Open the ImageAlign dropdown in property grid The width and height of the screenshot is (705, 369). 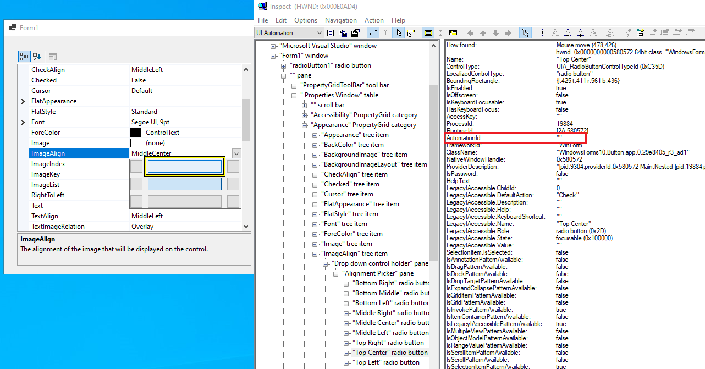pyautogui.click(x=236, y=153)
